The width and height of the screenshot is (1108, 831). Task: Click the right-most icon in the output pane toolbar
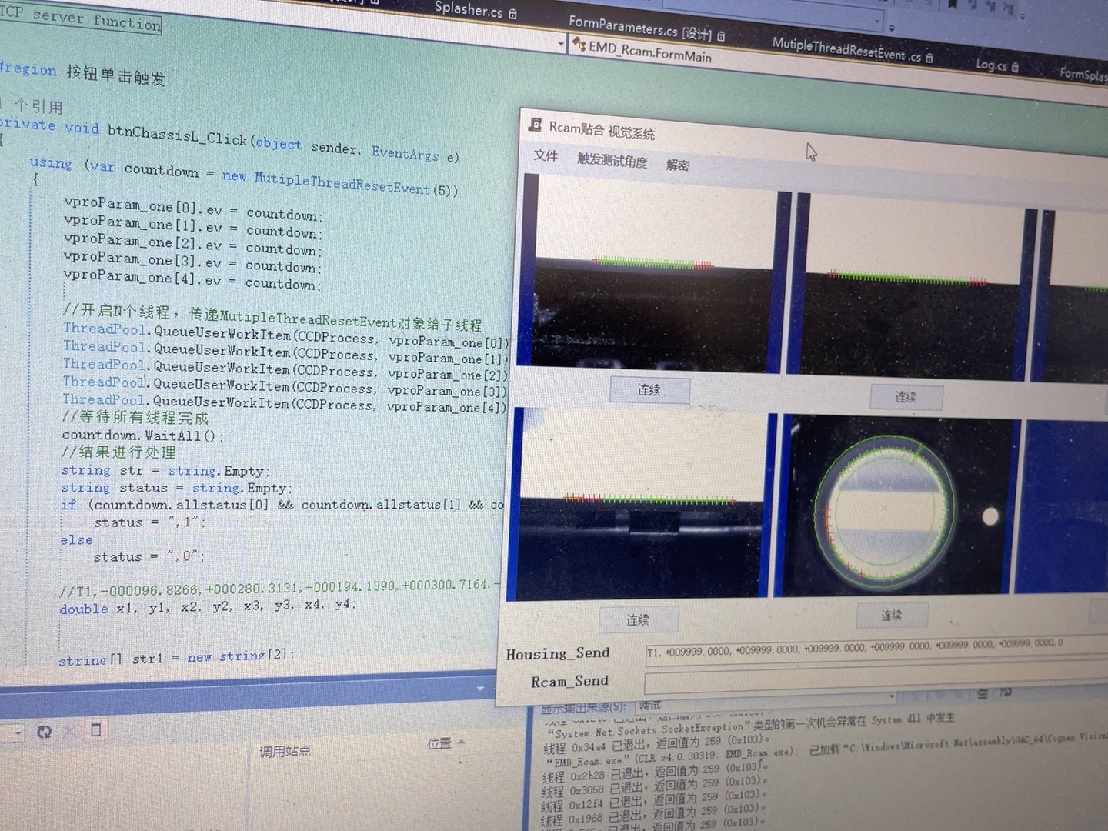tap(1005, 692)
